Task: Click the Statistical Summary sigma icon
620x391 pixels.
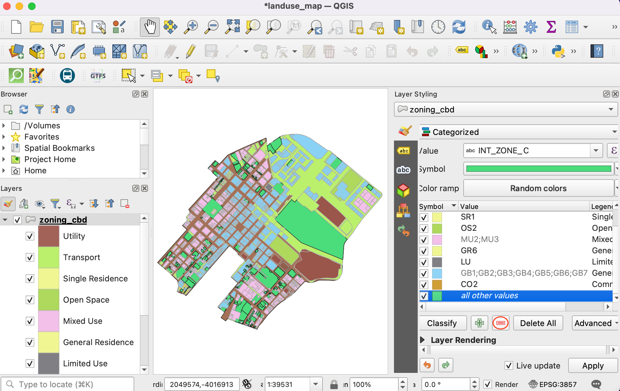Action: (x=551, y=27)
